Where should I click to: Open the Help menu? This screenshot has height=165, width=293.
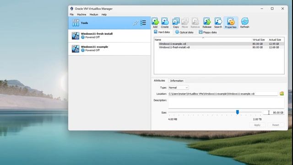(x=104, y=14)
